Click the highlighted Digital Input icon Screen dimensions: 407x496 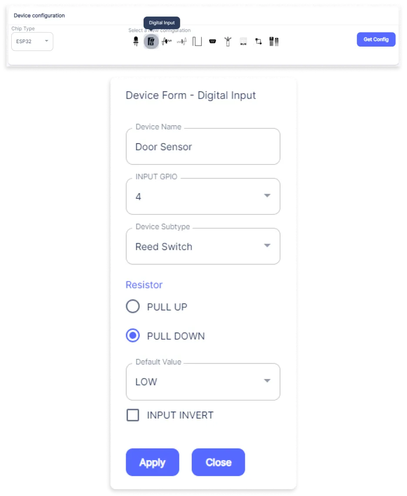click(151, 42)
